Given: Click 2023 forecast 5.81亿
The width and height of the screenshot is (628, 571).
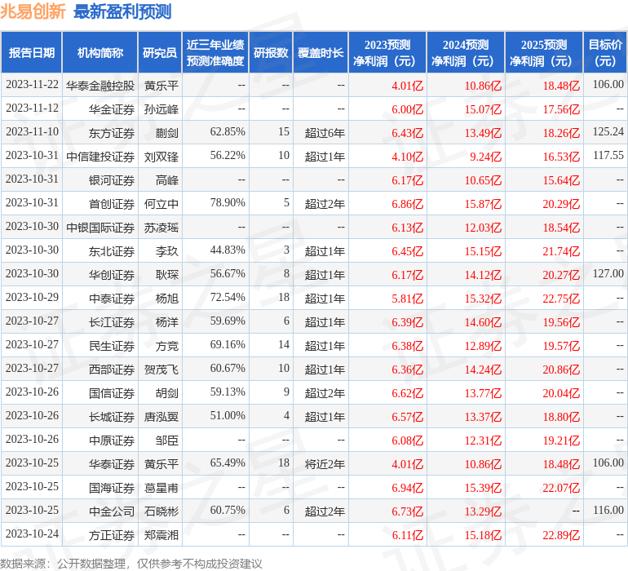Looking at the screenshot, I should click(x=407, y=299).
